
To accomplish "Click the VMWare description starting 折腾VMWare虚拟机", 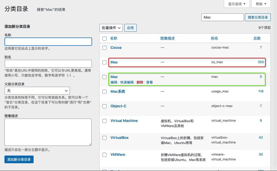I will (x=183, y=157).
